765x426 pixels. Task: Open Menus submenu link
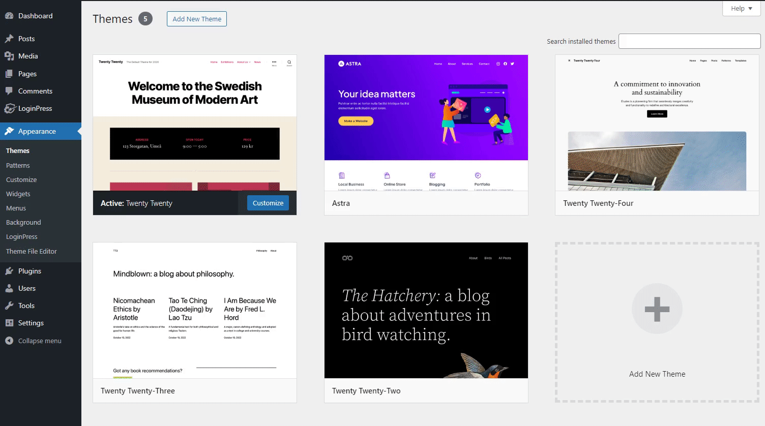16,208
